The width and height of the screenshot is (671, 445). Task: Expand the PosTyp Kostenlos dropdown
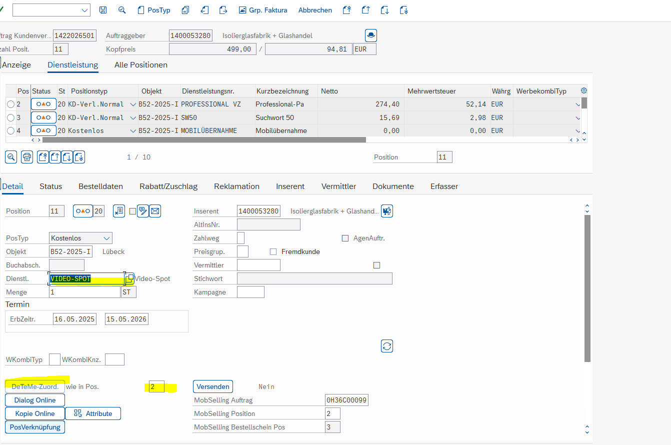coord(106,238)
